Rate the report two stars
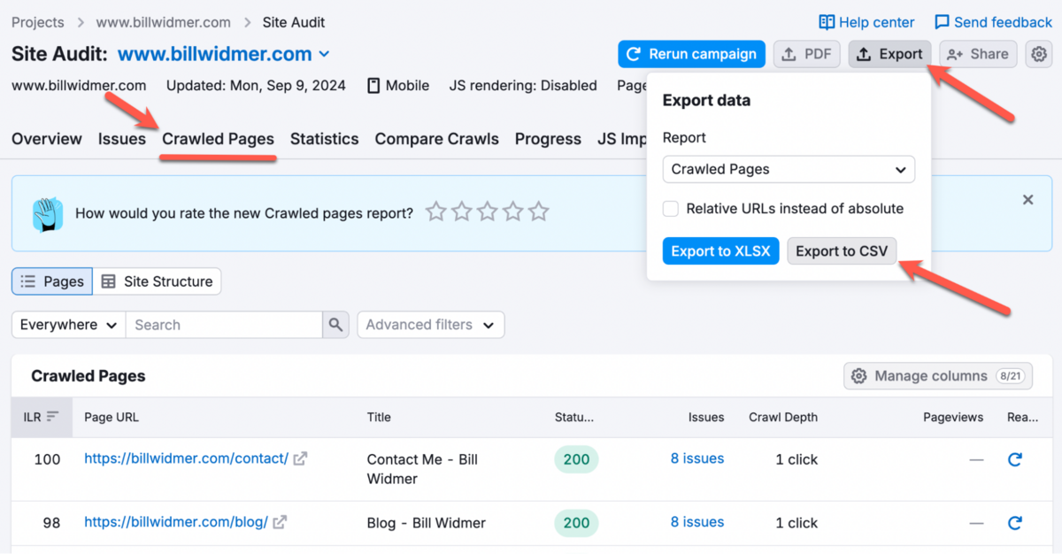The width and height of the screenshot is (1062, 554). (x=461, y=212)
